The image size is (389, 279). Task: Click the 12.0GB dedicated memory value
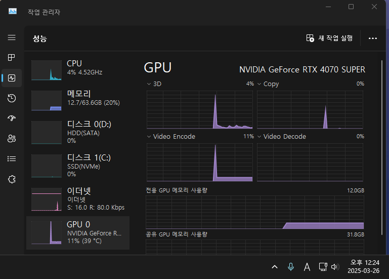356,190
